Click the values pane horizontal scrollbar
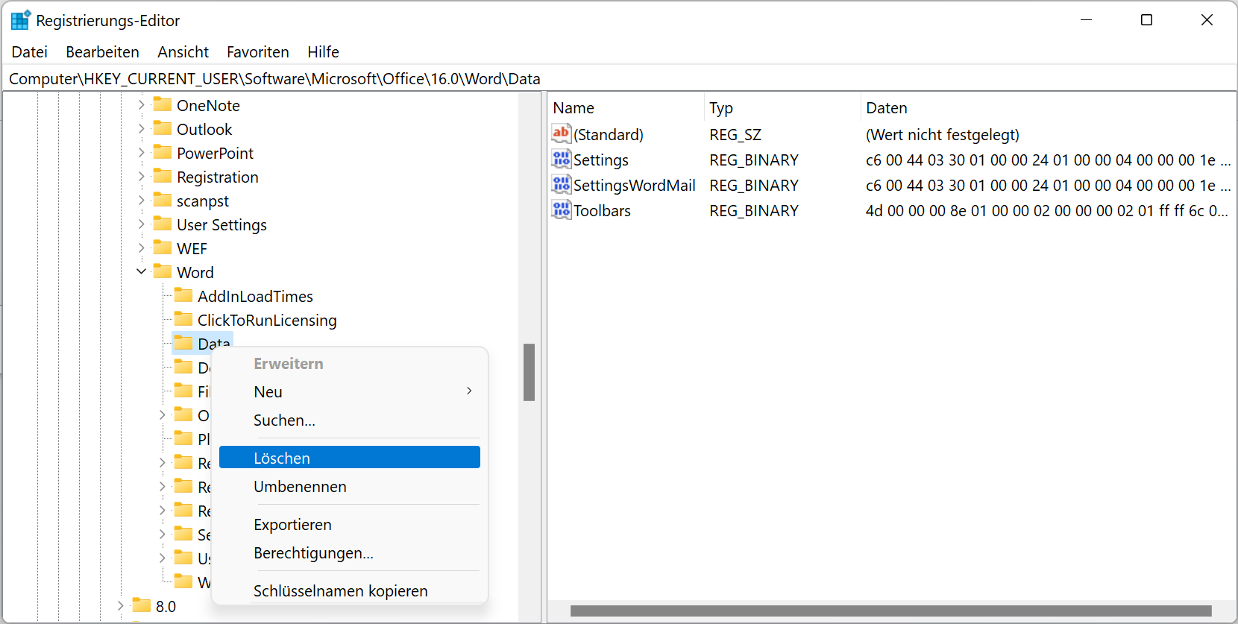 pyautogui.click(x=891, y=611)
